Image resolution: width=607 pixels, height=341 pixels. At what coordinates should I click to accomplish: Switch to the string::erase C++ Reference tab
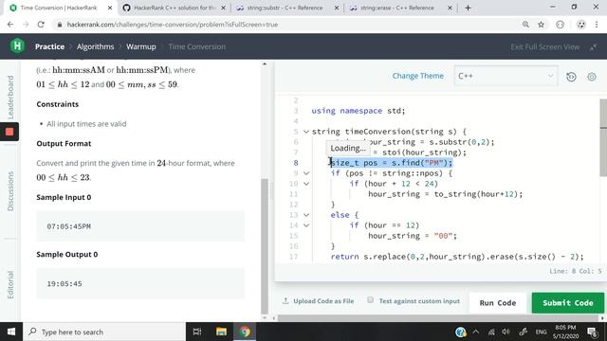coord(397,8)
